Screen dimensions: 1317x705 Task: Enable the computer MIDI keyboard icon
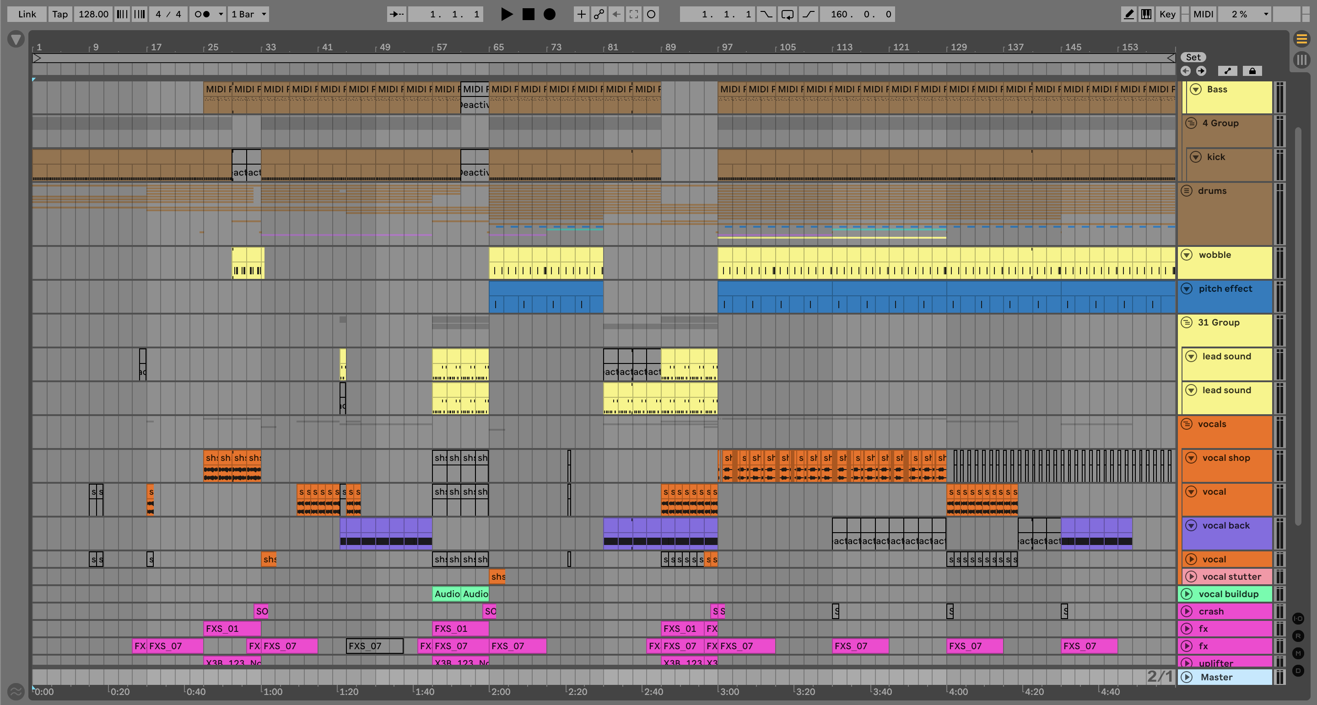[x=1146, y=14]
